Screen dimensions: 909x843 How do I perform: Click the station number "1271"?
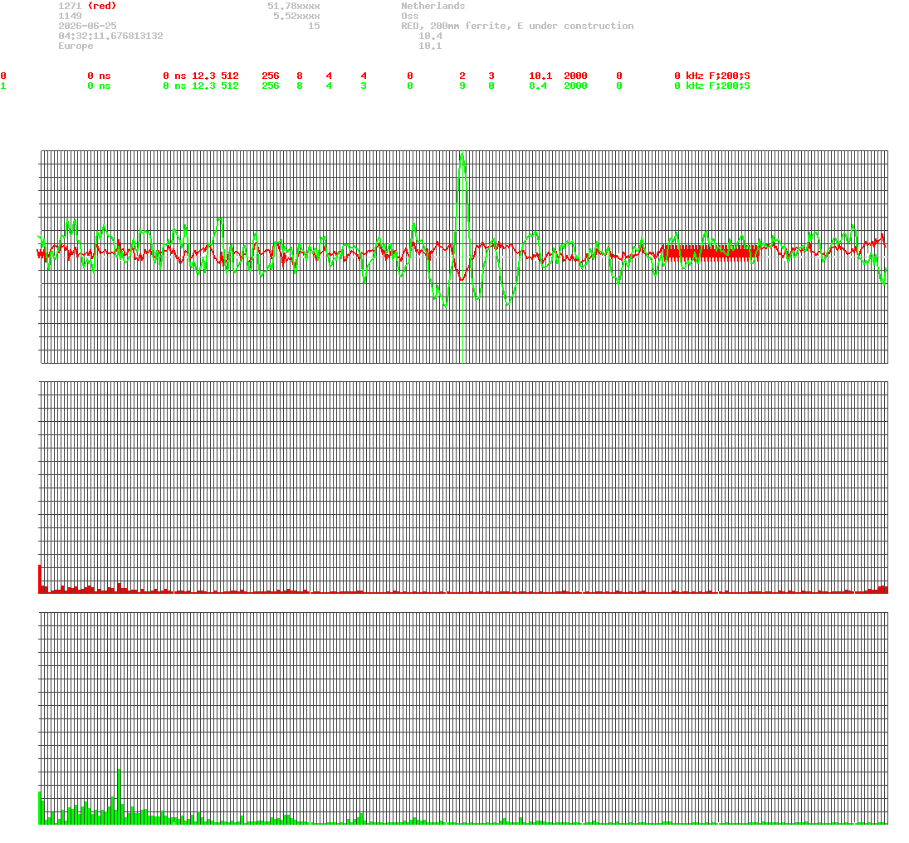(70, 6)
